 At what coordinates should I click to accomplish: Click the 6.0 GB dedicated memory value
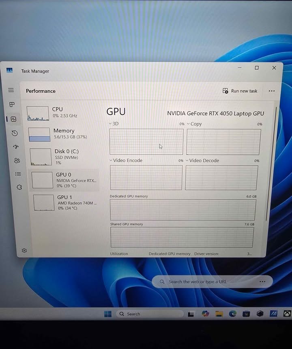[x=251, y=196]
